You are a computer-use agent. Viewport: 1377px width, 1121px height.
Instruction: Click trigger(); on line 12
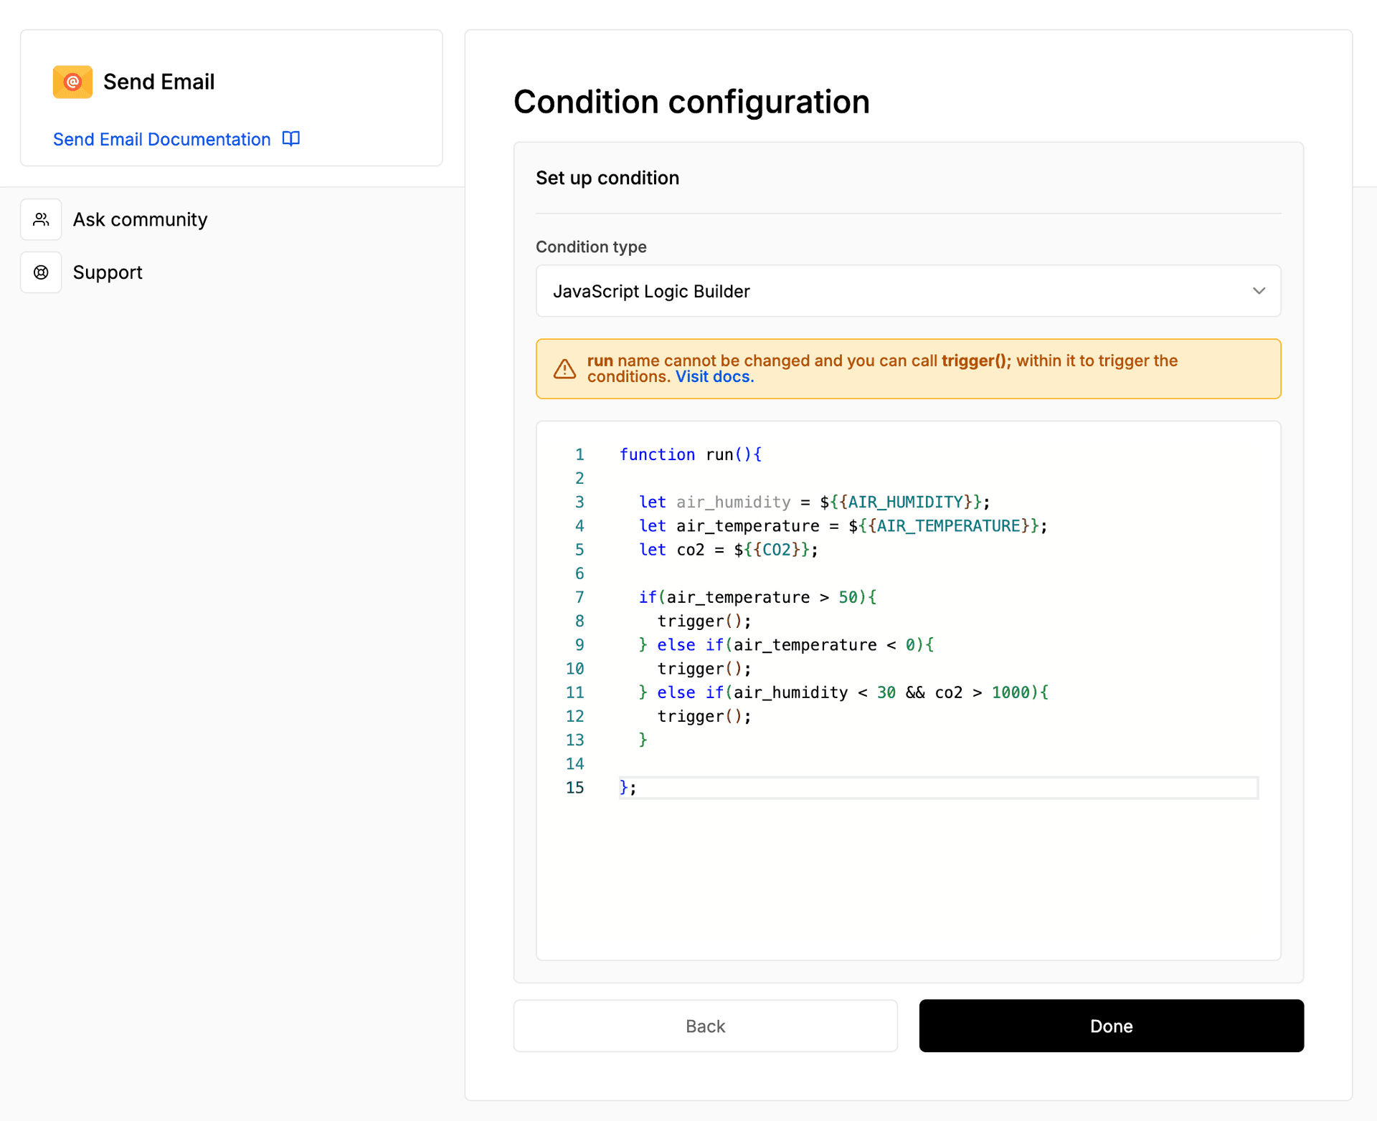pyautogui.click(x=704, y=717)
